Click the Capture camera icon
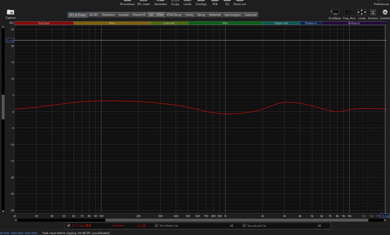This screenshot has width=390, height=235. [x=10, y=12]
